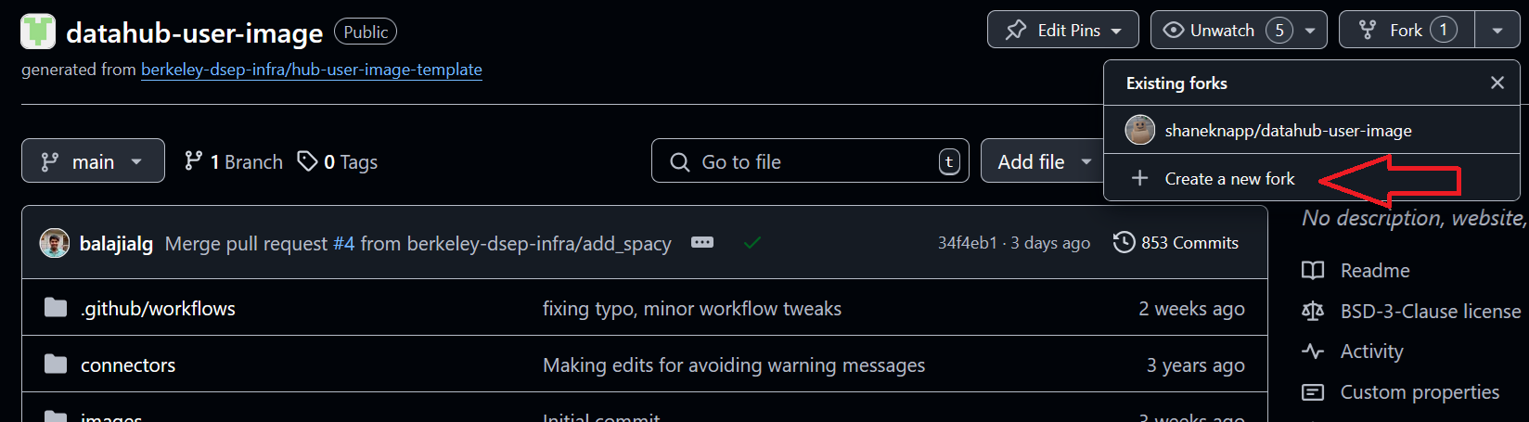The width and height of the screenshot is (1529, 422).
Task: Click the Edit Pins button
Action: [1062, 31]
